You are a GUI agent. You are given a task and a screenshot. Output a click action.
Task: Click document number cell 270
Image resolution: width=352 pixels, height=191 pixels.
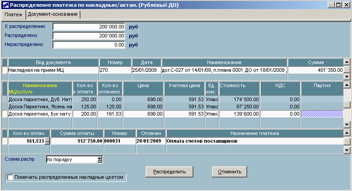(115, 70)
